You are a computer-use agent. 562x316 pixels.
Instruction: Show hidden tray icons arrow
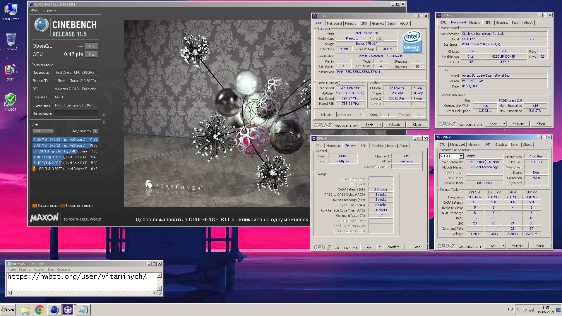click(x=518, y=310)
